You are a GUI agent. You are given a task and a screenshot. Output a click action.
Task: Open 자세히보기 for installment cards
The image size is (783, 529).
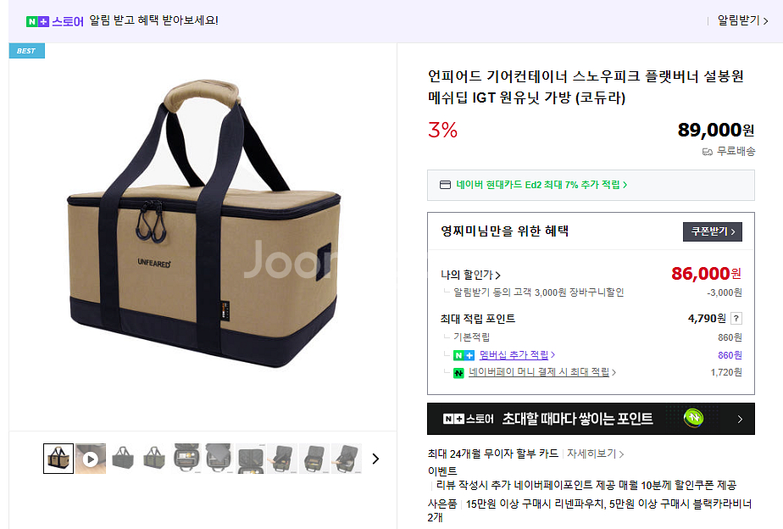(x=595, y=454)
